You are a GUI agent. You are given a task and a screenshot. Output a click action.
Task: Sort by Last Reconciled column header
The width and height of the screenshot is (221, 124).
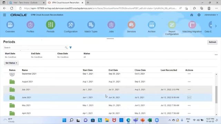pos(169,70)
